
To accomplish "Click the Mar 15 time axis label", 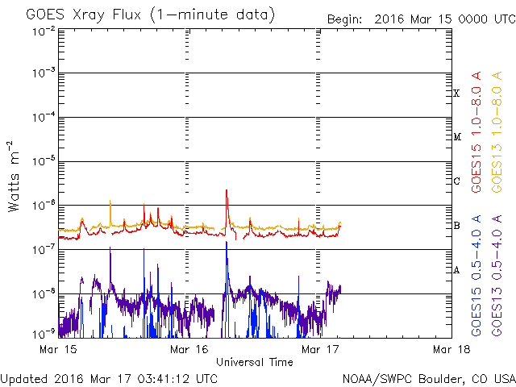I will [x=58, y=349].
